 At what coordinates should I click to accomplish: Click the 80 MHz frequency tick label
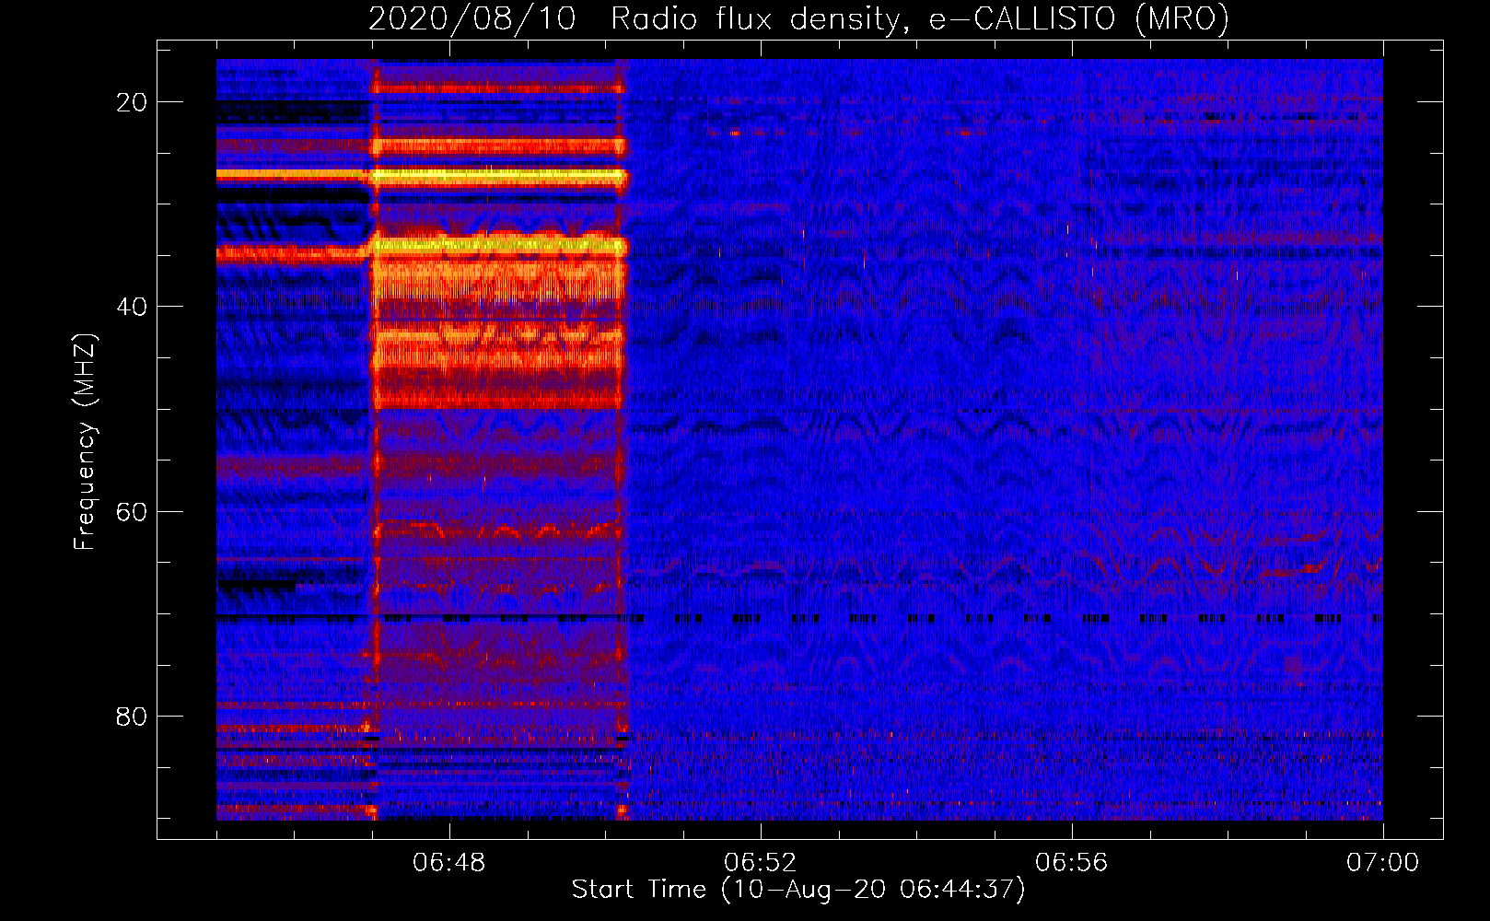(132, 716)
